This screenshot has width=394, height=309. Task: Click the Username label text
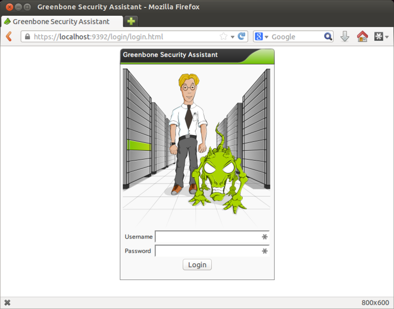coord(139,237)
